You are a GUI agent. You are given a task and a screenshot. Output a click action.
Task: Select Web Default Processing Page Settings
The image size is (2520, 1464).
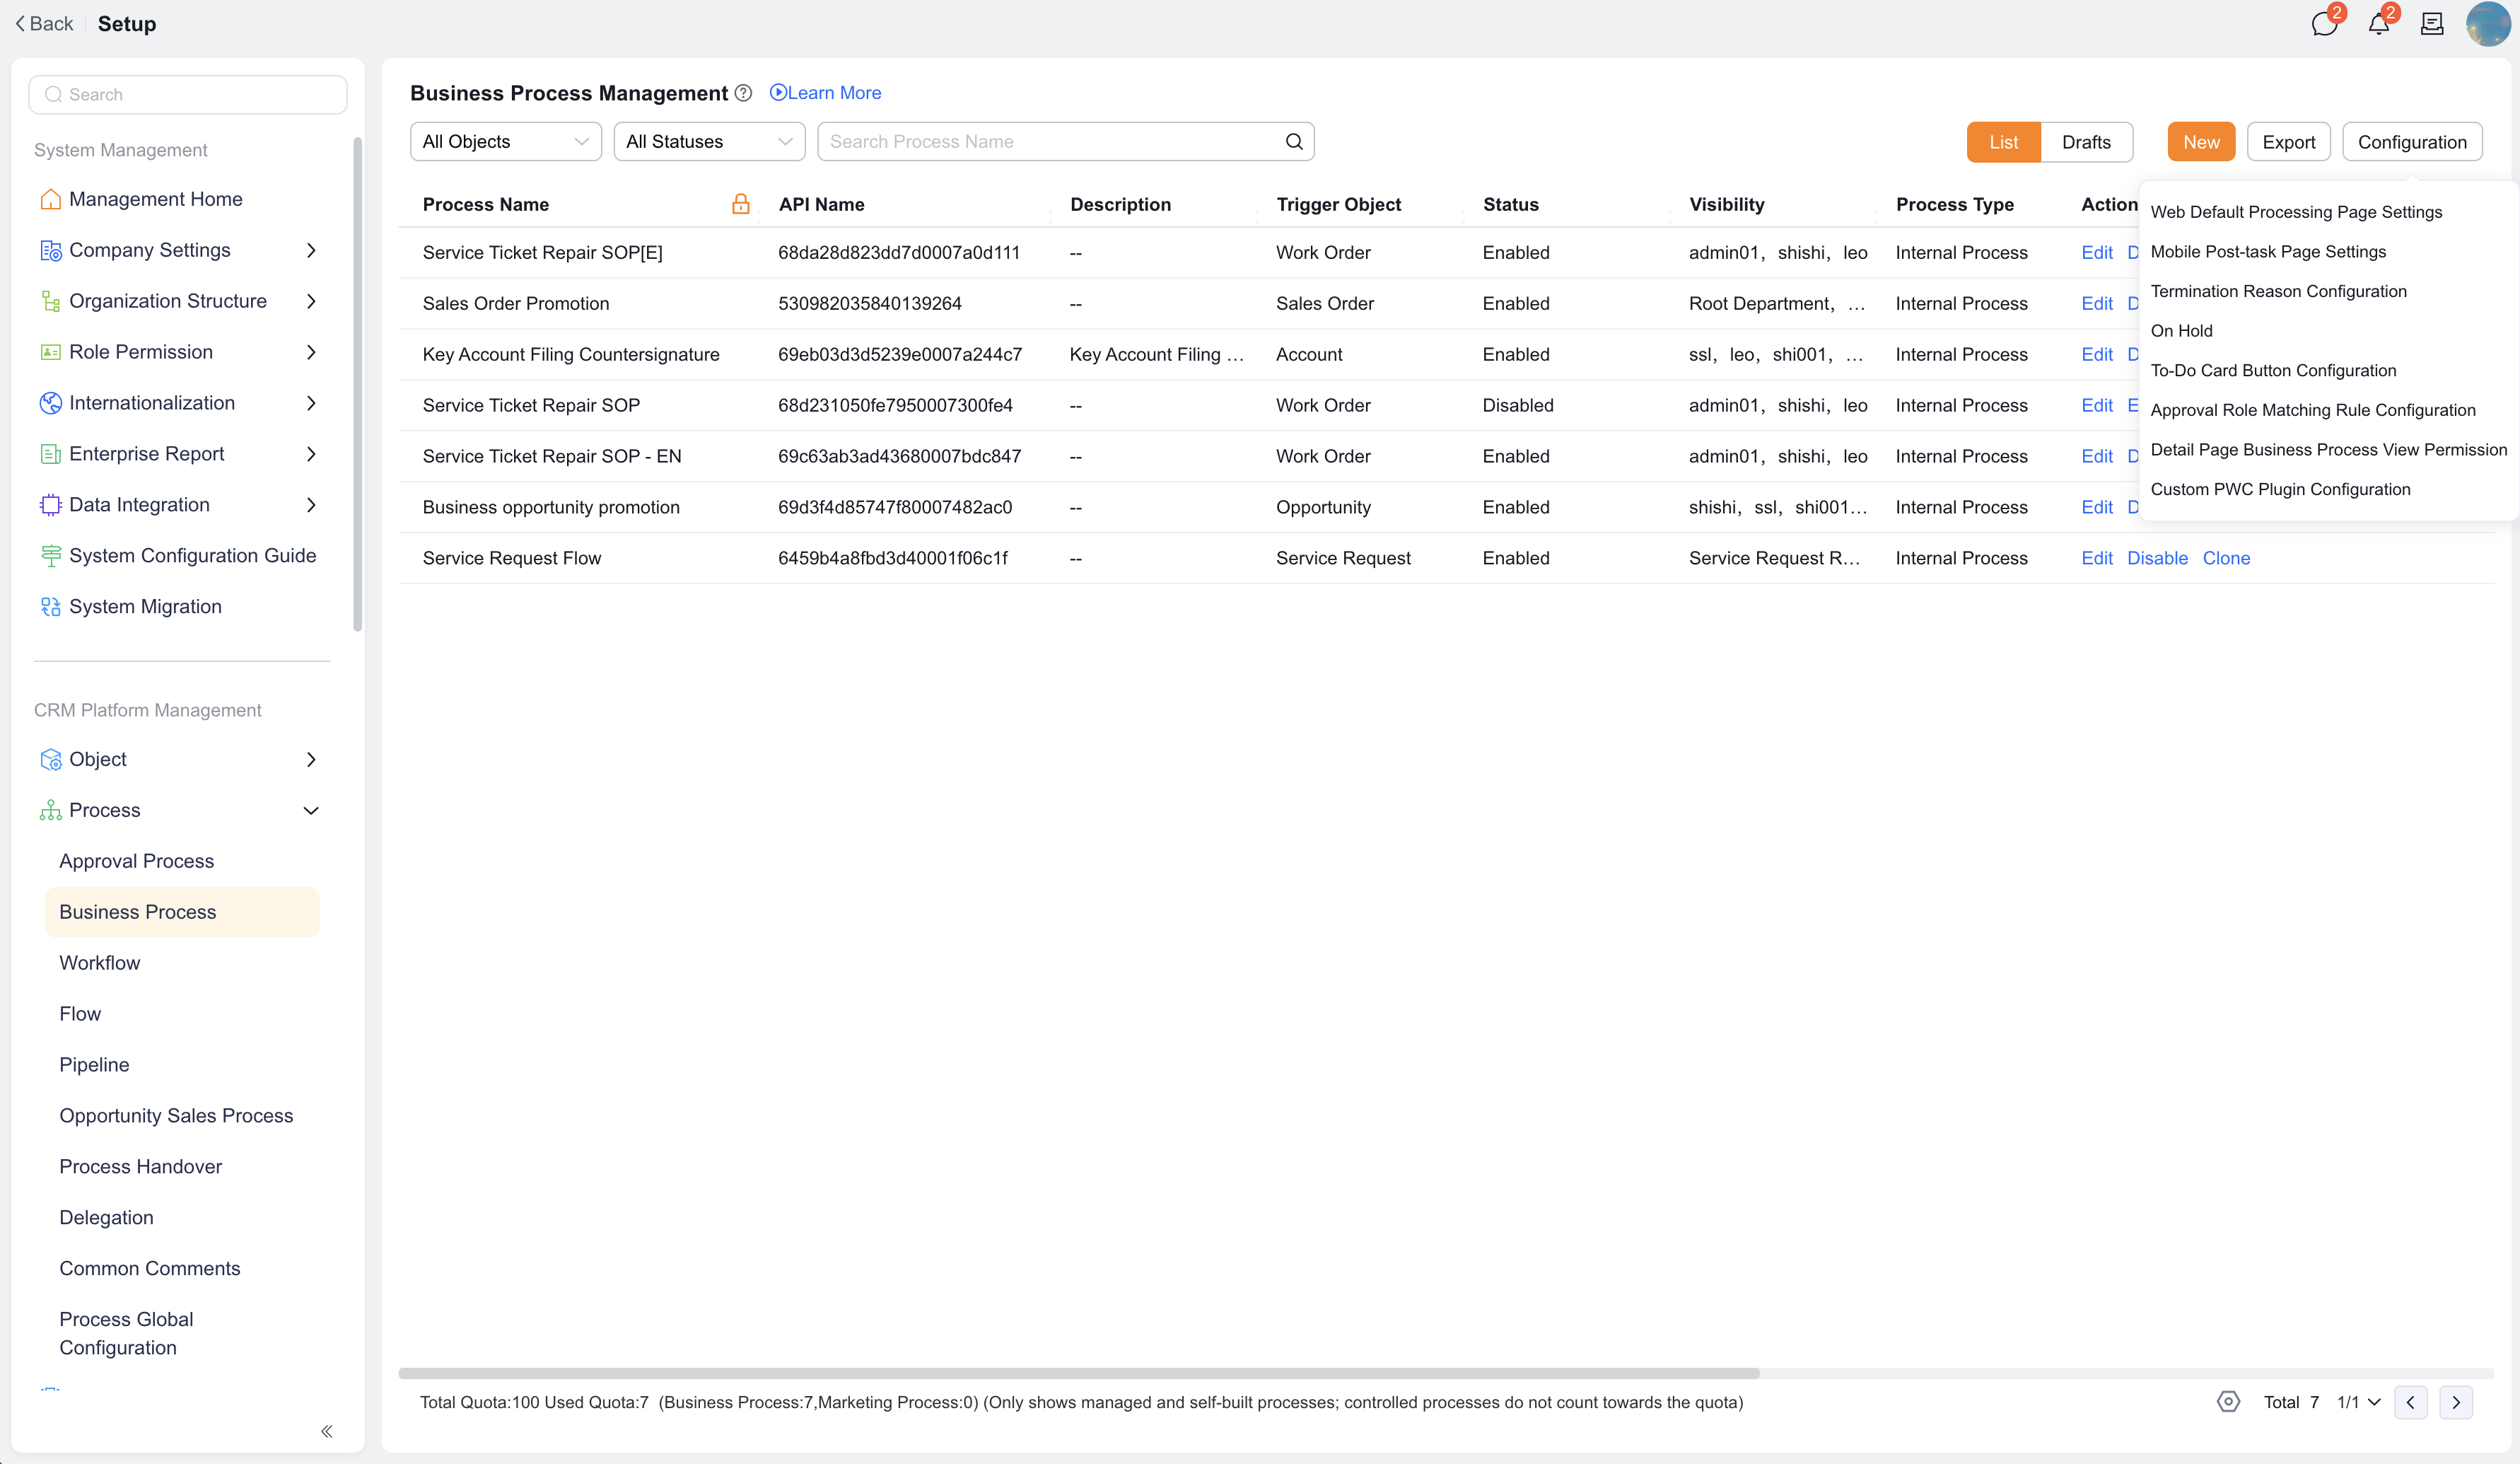[2296, 212]
